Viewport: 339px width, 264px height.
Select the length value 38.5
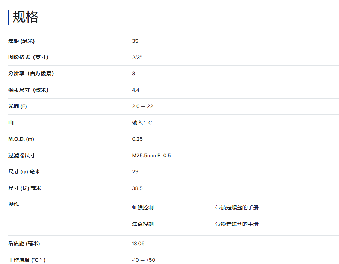(x=137, y=188)
